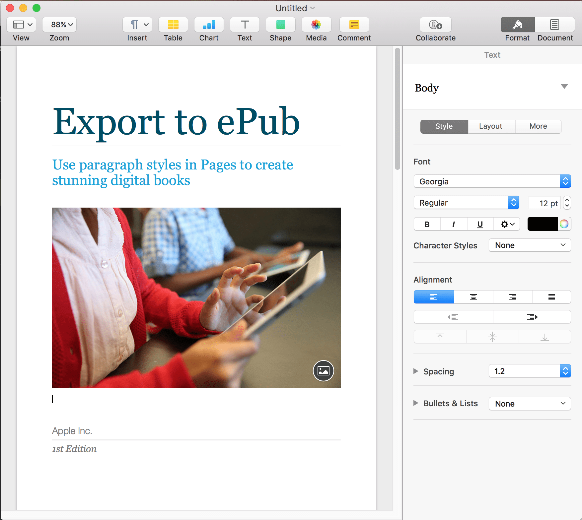Add a comment
Screen dimensions: 582x520
click(x=354, y=25)
